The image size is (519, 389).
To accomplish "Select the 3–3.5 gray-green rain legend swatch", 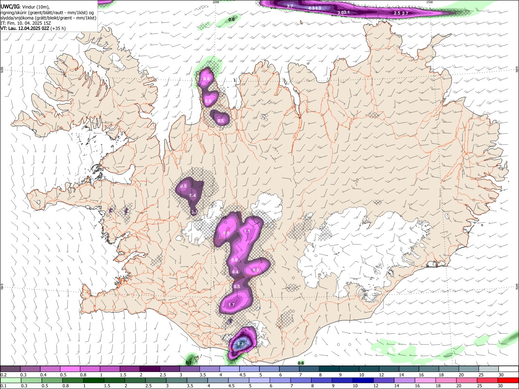I will (177, 380).
